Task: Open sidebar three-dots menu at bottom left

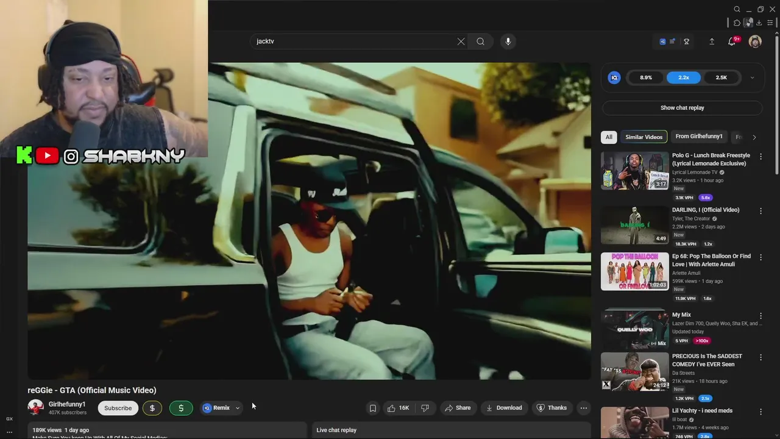Action: coord(9,432)
